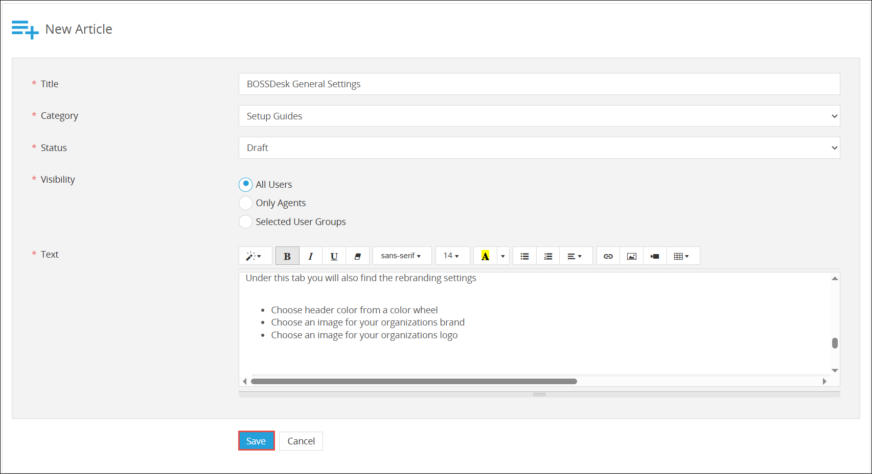Screen dimensions: 872x474
Task: Open the magic wand style dropdown
Action: point(255,256)
